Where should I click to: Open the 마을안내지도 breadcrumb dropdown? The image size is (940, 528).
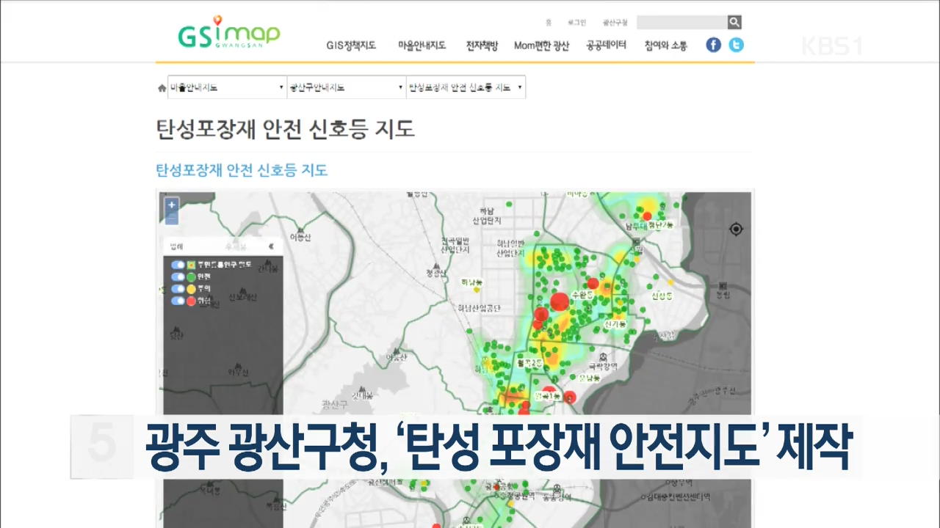(x=227, y=88)
